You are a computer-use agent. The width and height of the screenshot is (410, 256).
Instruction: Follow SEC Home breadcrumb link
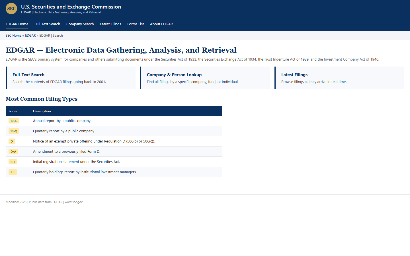(x=13, y=36)
